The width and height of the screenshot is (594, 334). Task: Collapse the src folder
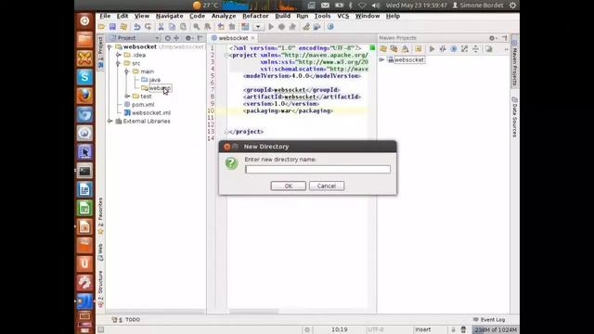pos(119,63)
